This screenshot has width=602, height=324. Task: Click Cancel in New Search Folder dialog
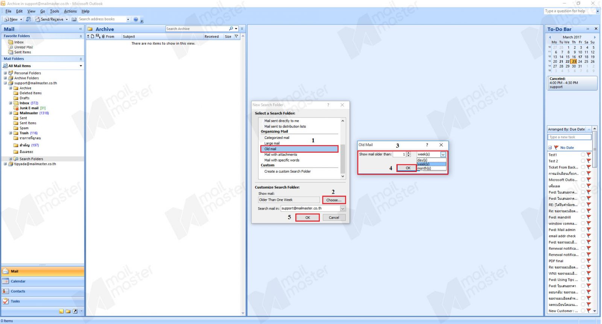[334, 218]
